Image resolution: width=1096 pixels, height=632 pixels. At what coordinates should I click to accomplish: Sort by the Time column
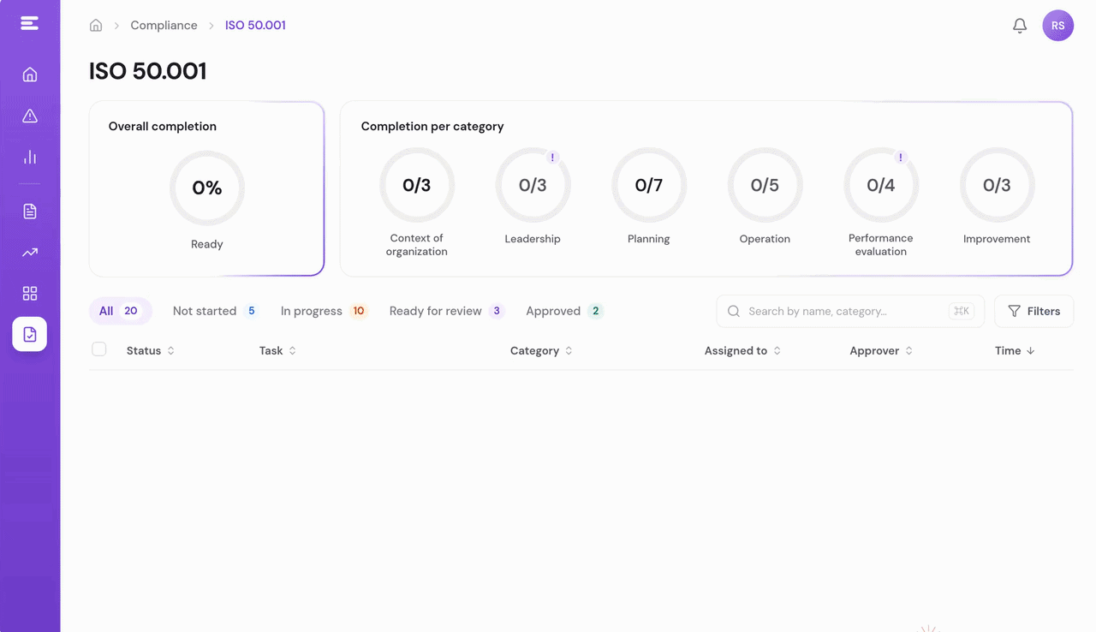click(1016, 351)
